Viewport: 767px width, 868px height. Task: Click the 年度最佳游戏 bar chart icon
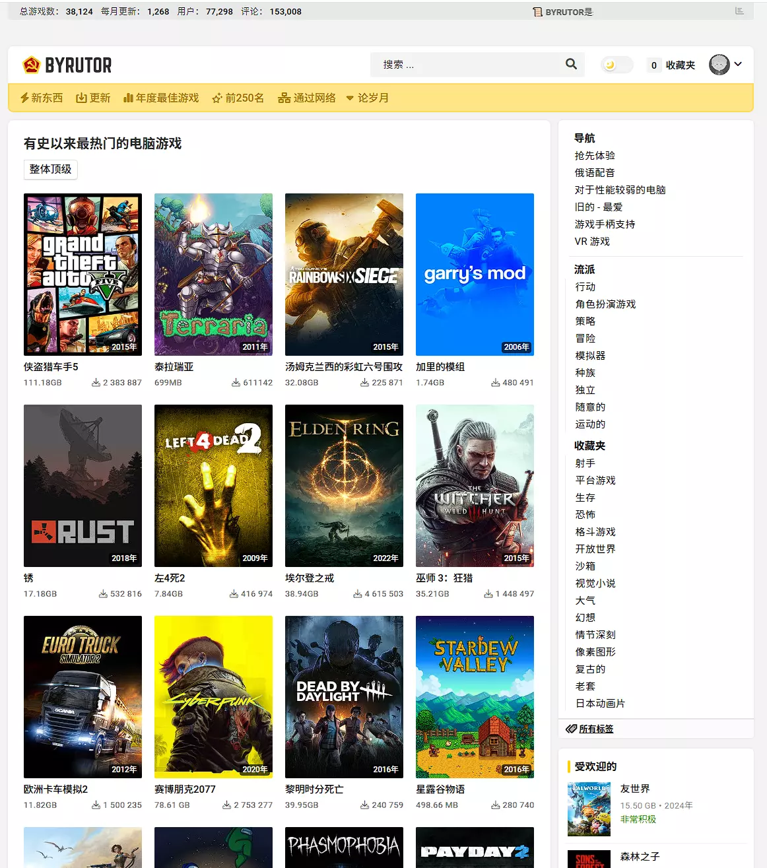pyautogui.click(x=128, y=98)
